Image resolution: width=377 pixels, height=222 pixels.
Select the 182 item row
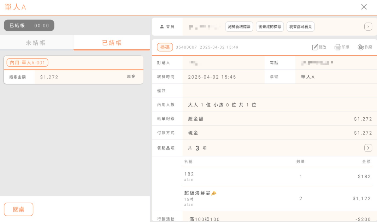[x=277, y=176]
